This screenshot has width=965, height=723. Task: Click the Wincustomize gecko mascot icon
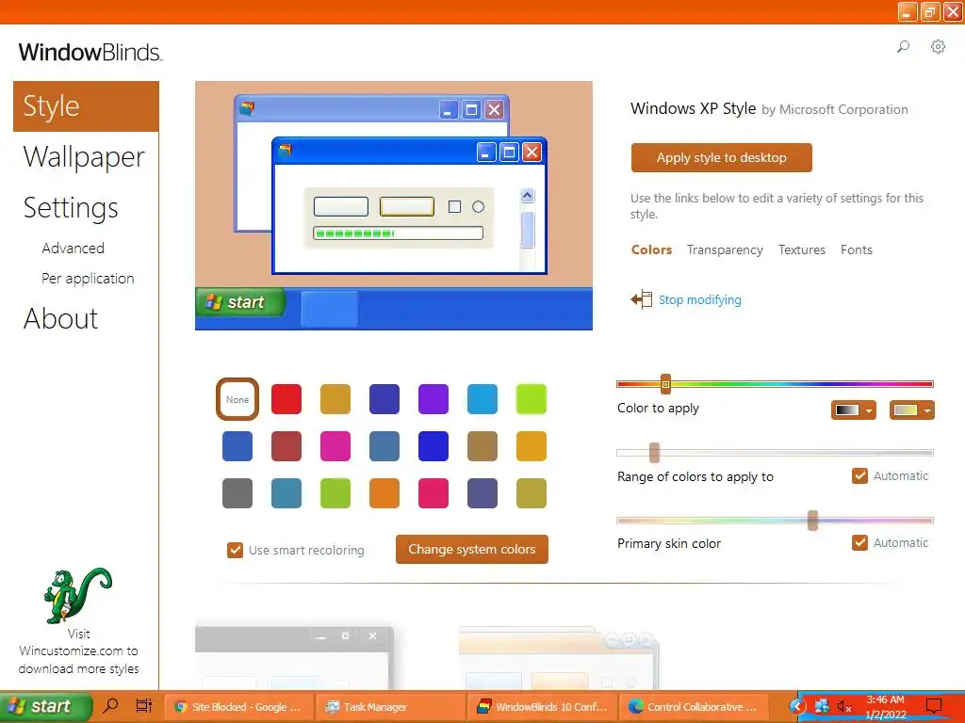click(77, 595)
